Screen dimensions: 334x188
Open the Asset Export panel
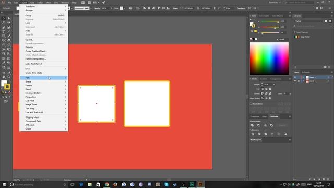point(256,140)
